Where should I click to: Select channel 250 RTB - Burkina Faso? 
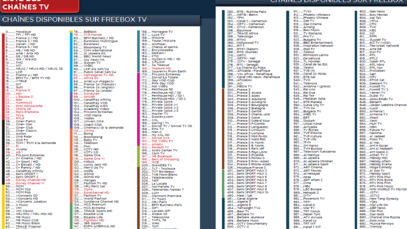click(x=248, y=11)
